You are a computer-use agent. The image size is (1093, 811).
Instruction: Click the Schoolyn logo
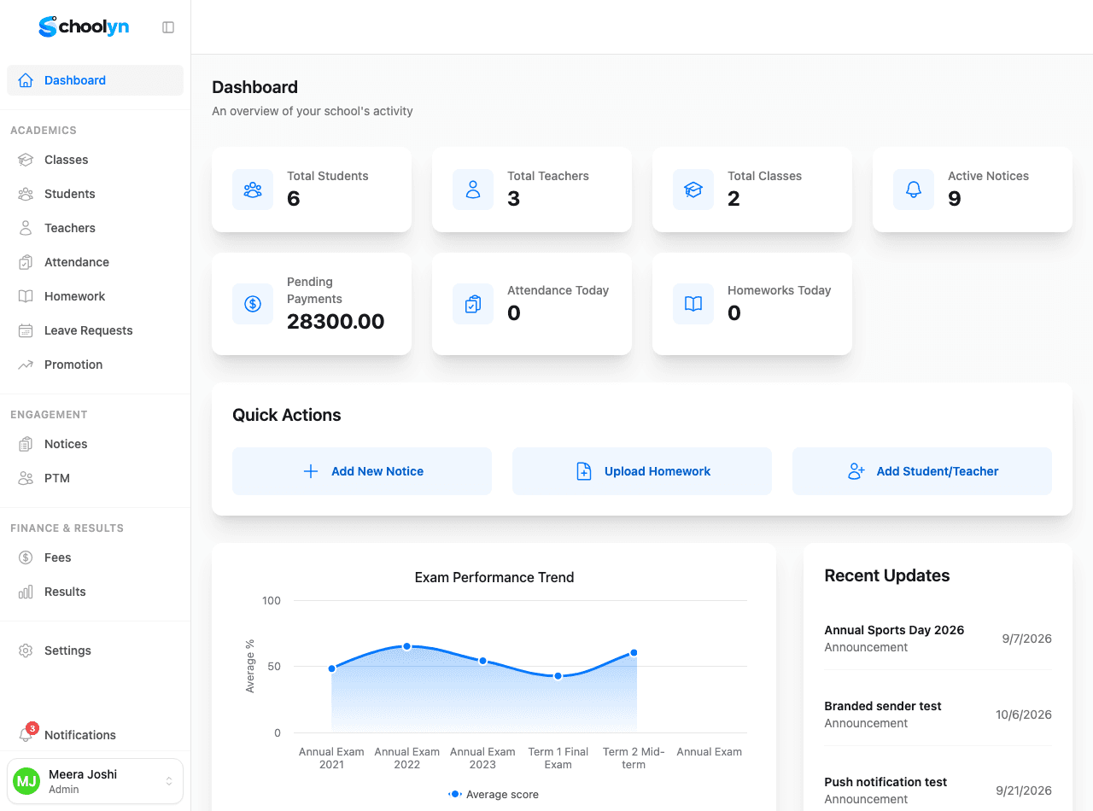click(84, 27)
